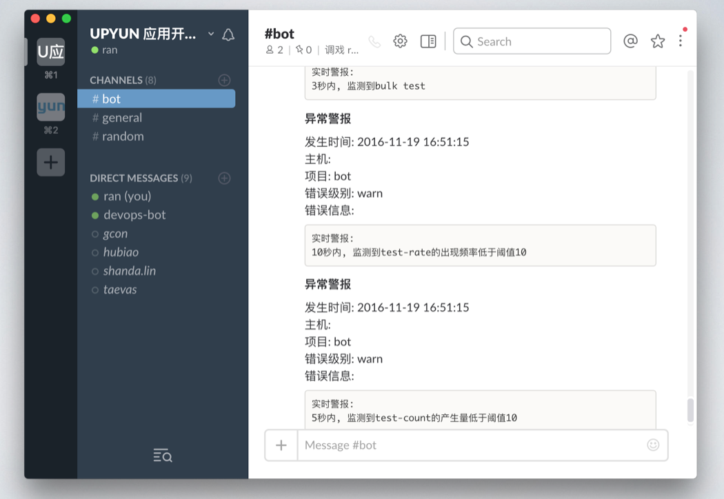Image resolution: width=724 pixels, height=499 pixels.
Task: Open the emoji picker in message box
Action: (653, 445)
